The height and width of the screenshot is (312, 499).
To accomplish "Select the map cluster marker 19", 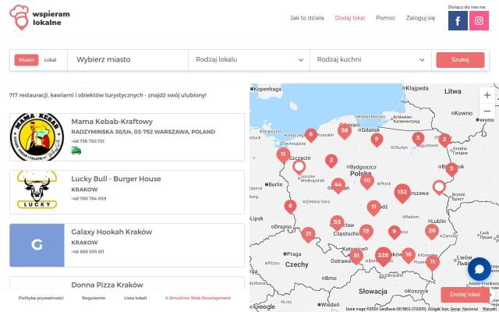I will [366, 232].
